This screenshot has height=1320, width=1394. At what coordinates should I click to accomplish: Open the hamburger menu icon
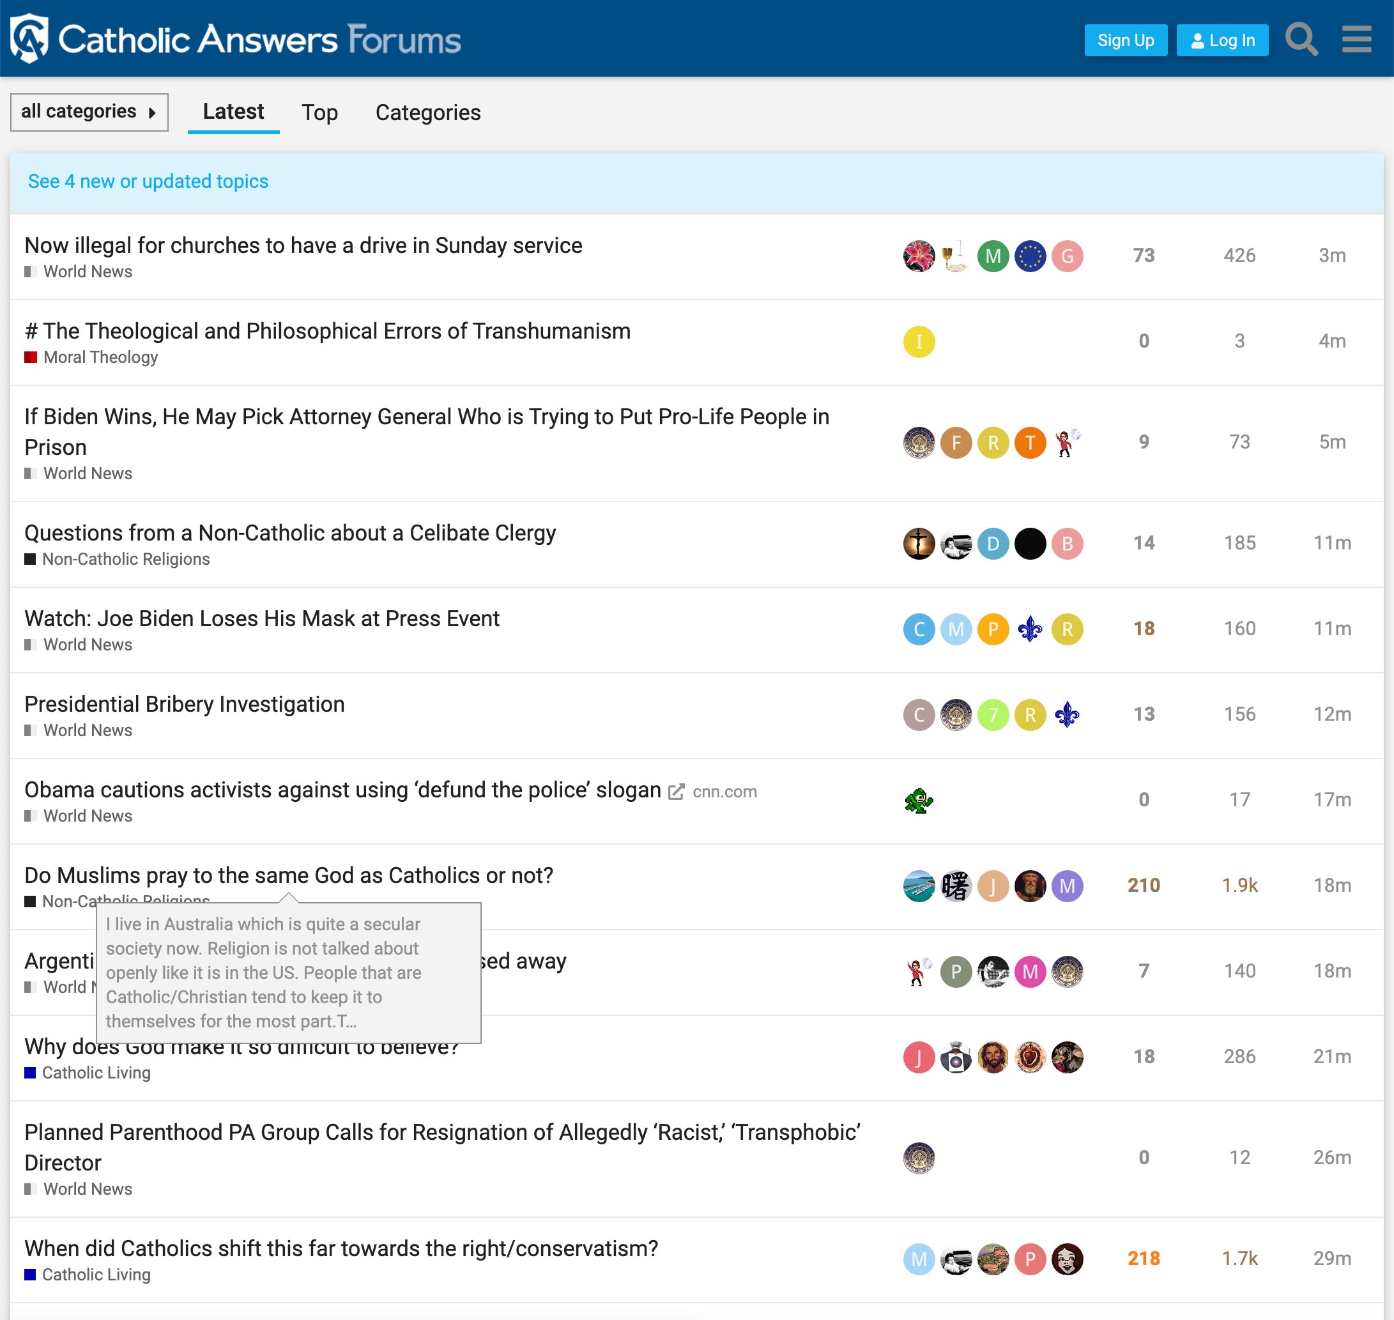click(1356, 40)
